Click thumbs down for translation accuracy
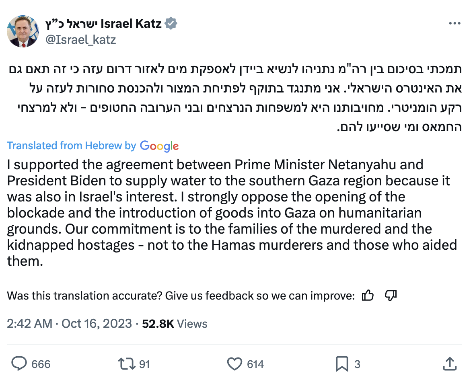This screenshot has width=473, height=382. (x=391, y=296)
